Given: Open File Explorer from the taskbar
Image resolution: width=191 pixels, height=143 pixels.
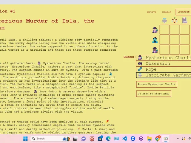Looking at the screenshot, I should coord(149,139).
